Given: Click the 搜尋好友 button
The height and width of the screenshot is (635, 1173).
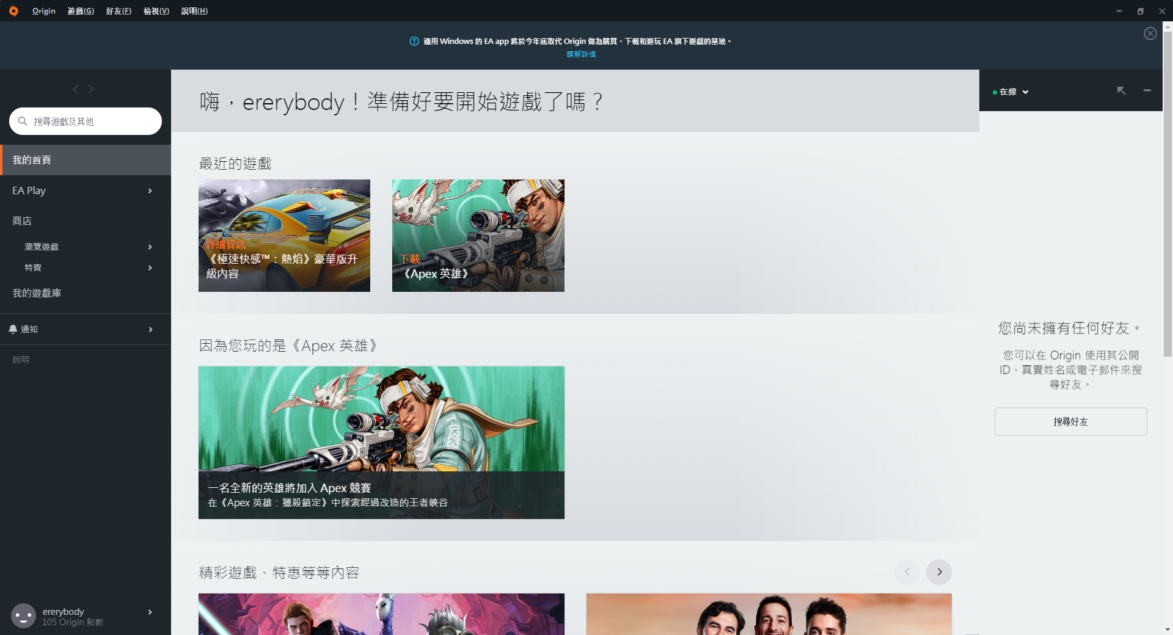Looking at the screenshot, I should pyautogui.click(x=1070, y=421).
